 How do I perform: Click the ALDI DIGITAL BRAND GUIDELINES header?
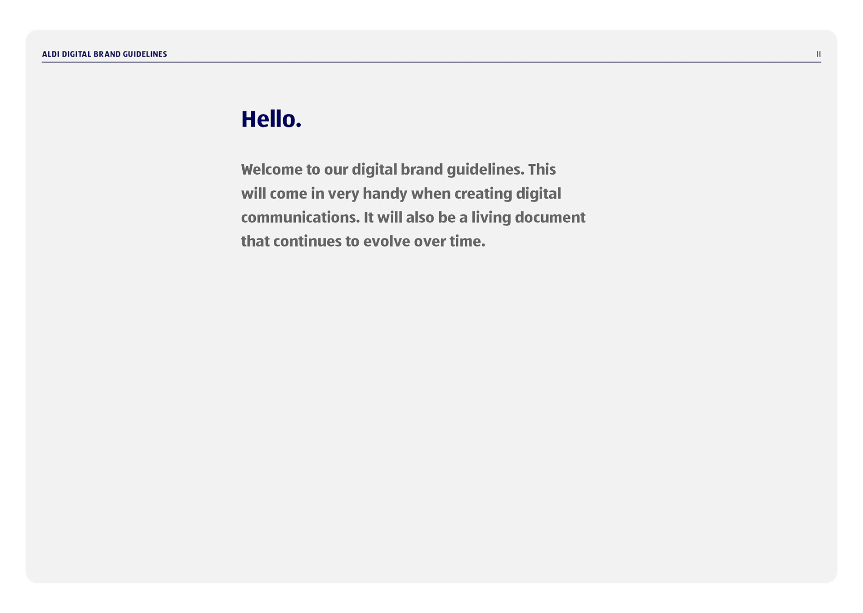point(104,54)
